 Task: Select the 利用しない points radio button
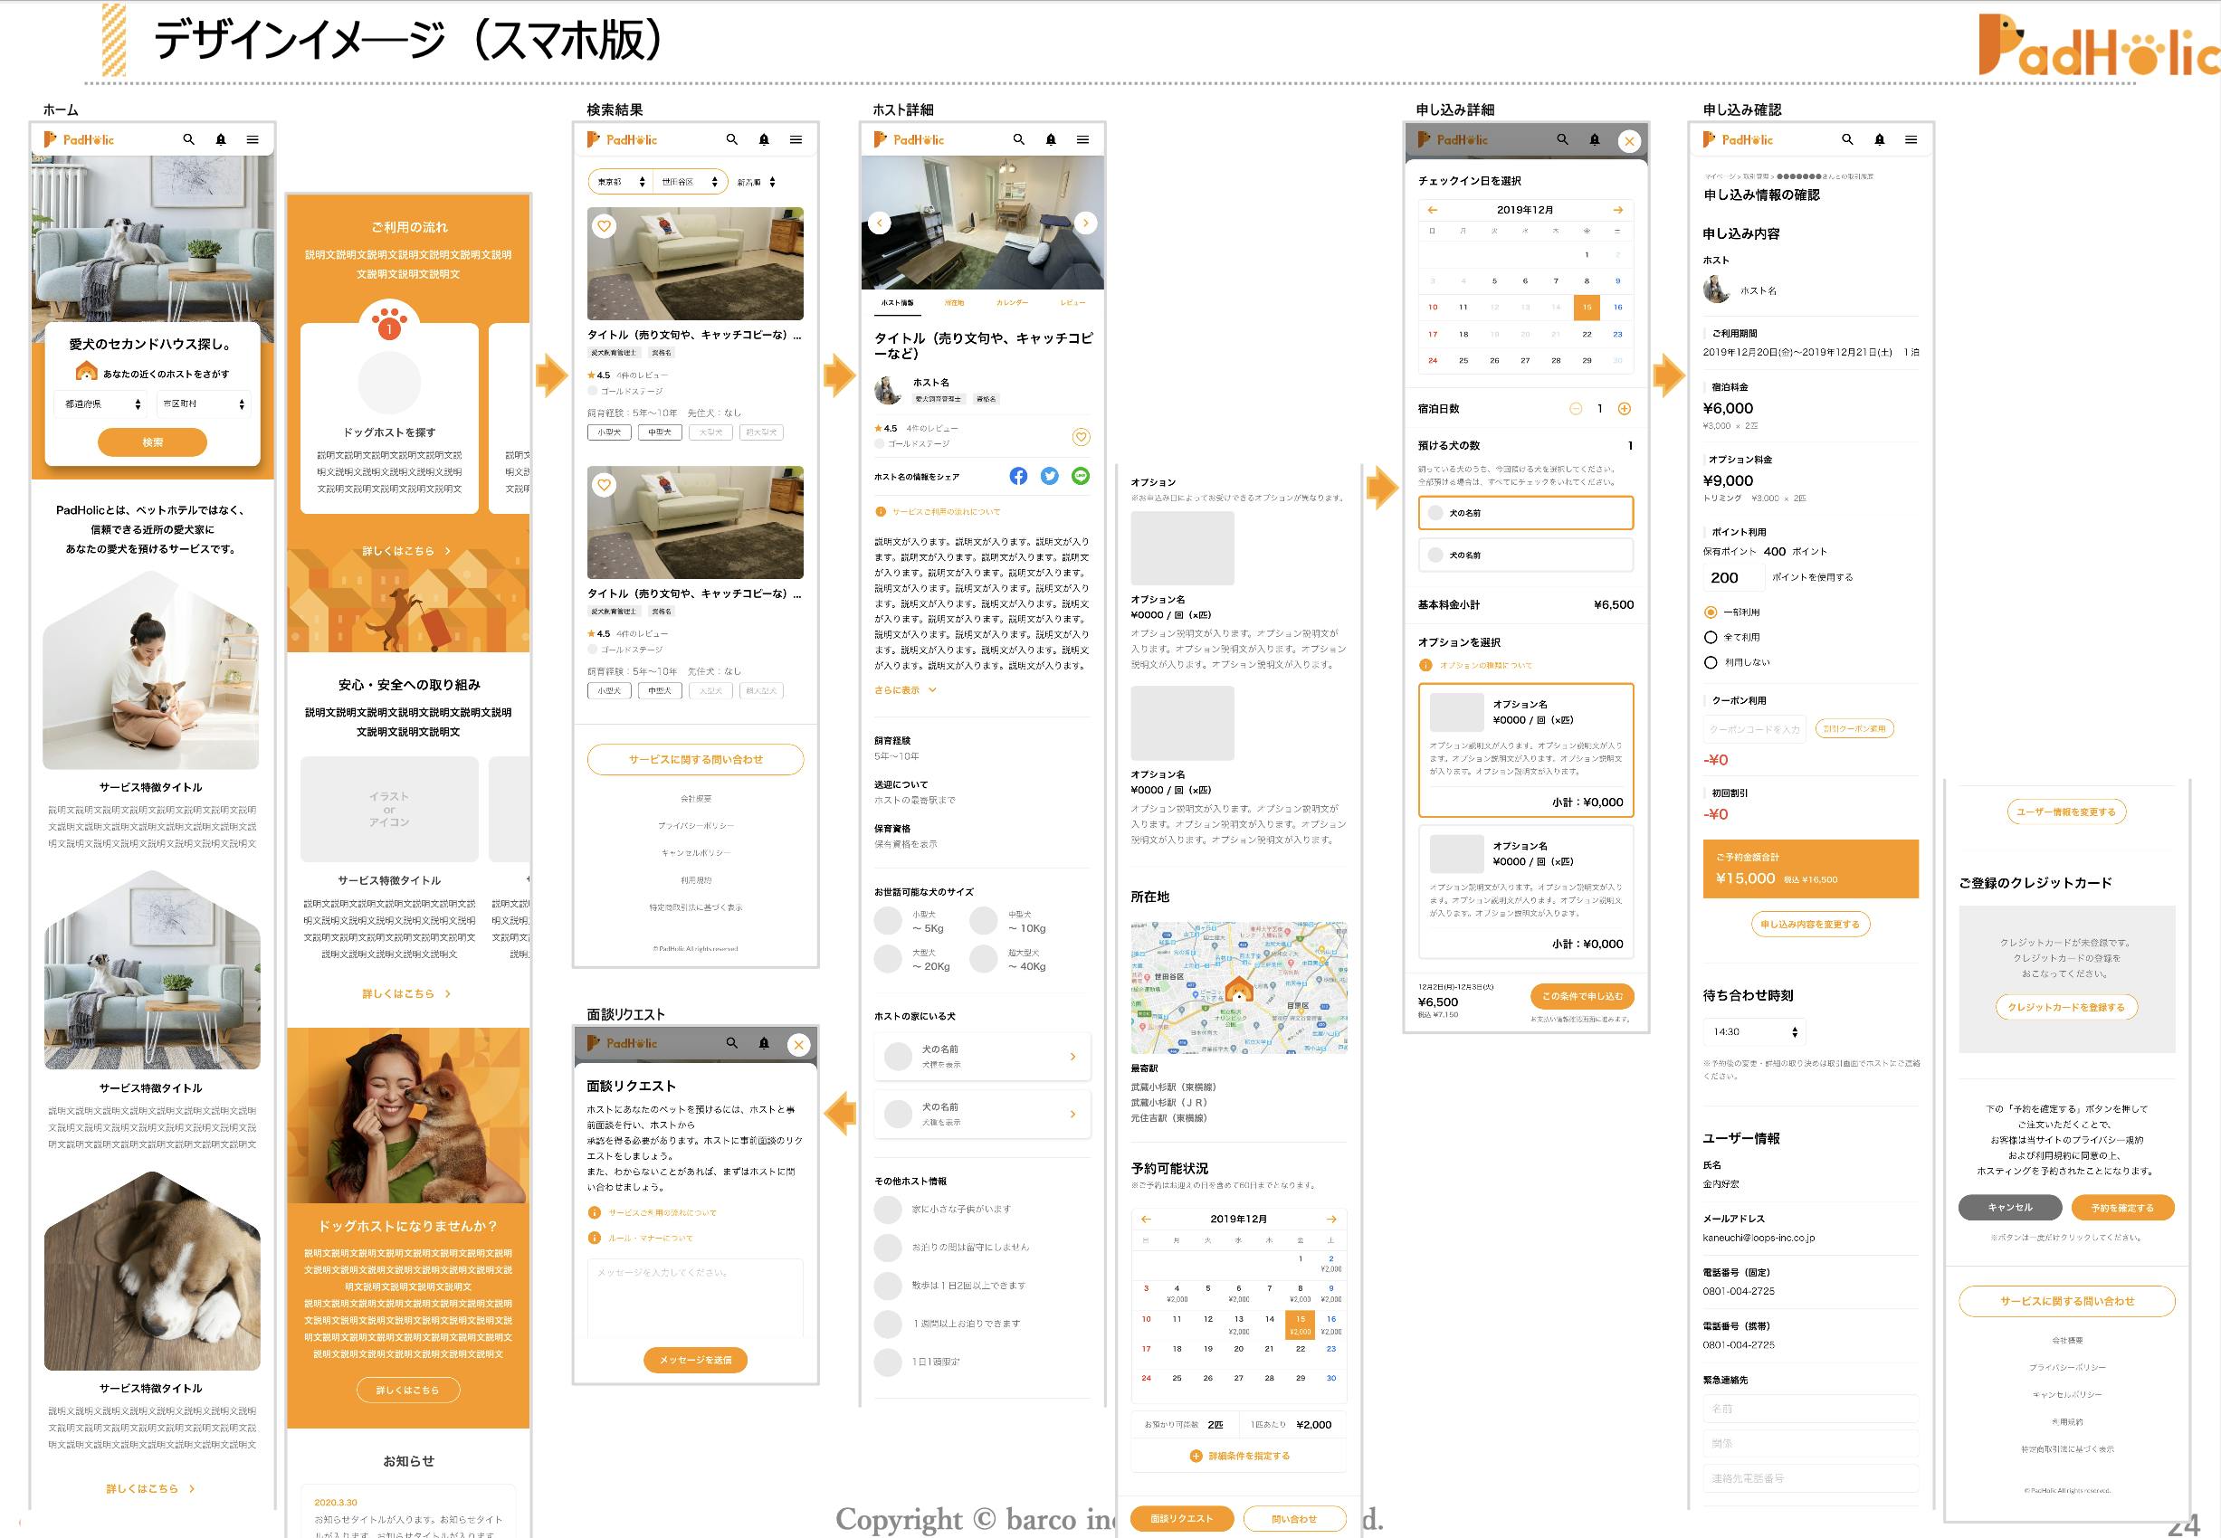point(1710,662)
